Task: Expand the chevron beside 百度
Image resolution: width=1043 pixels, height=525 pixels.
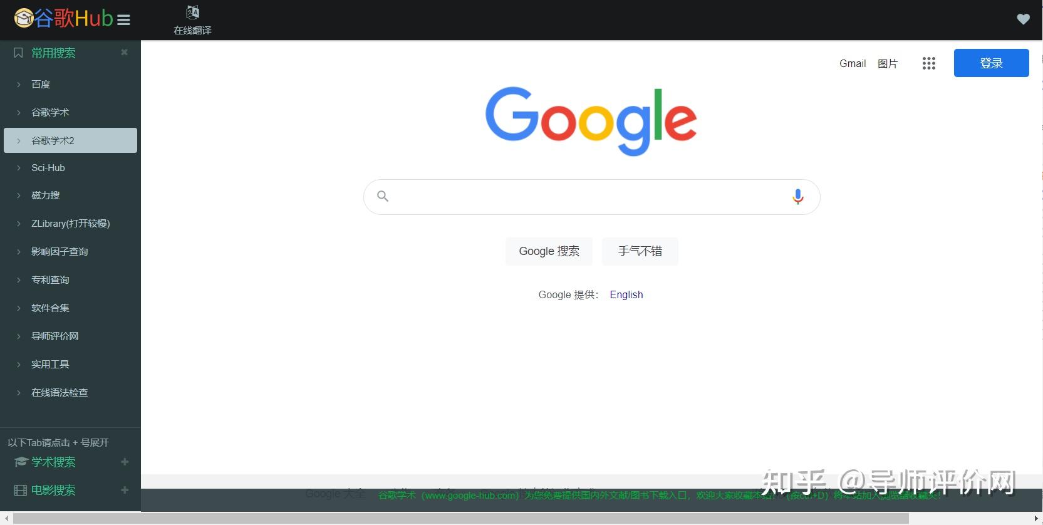Action: point(18,84)
